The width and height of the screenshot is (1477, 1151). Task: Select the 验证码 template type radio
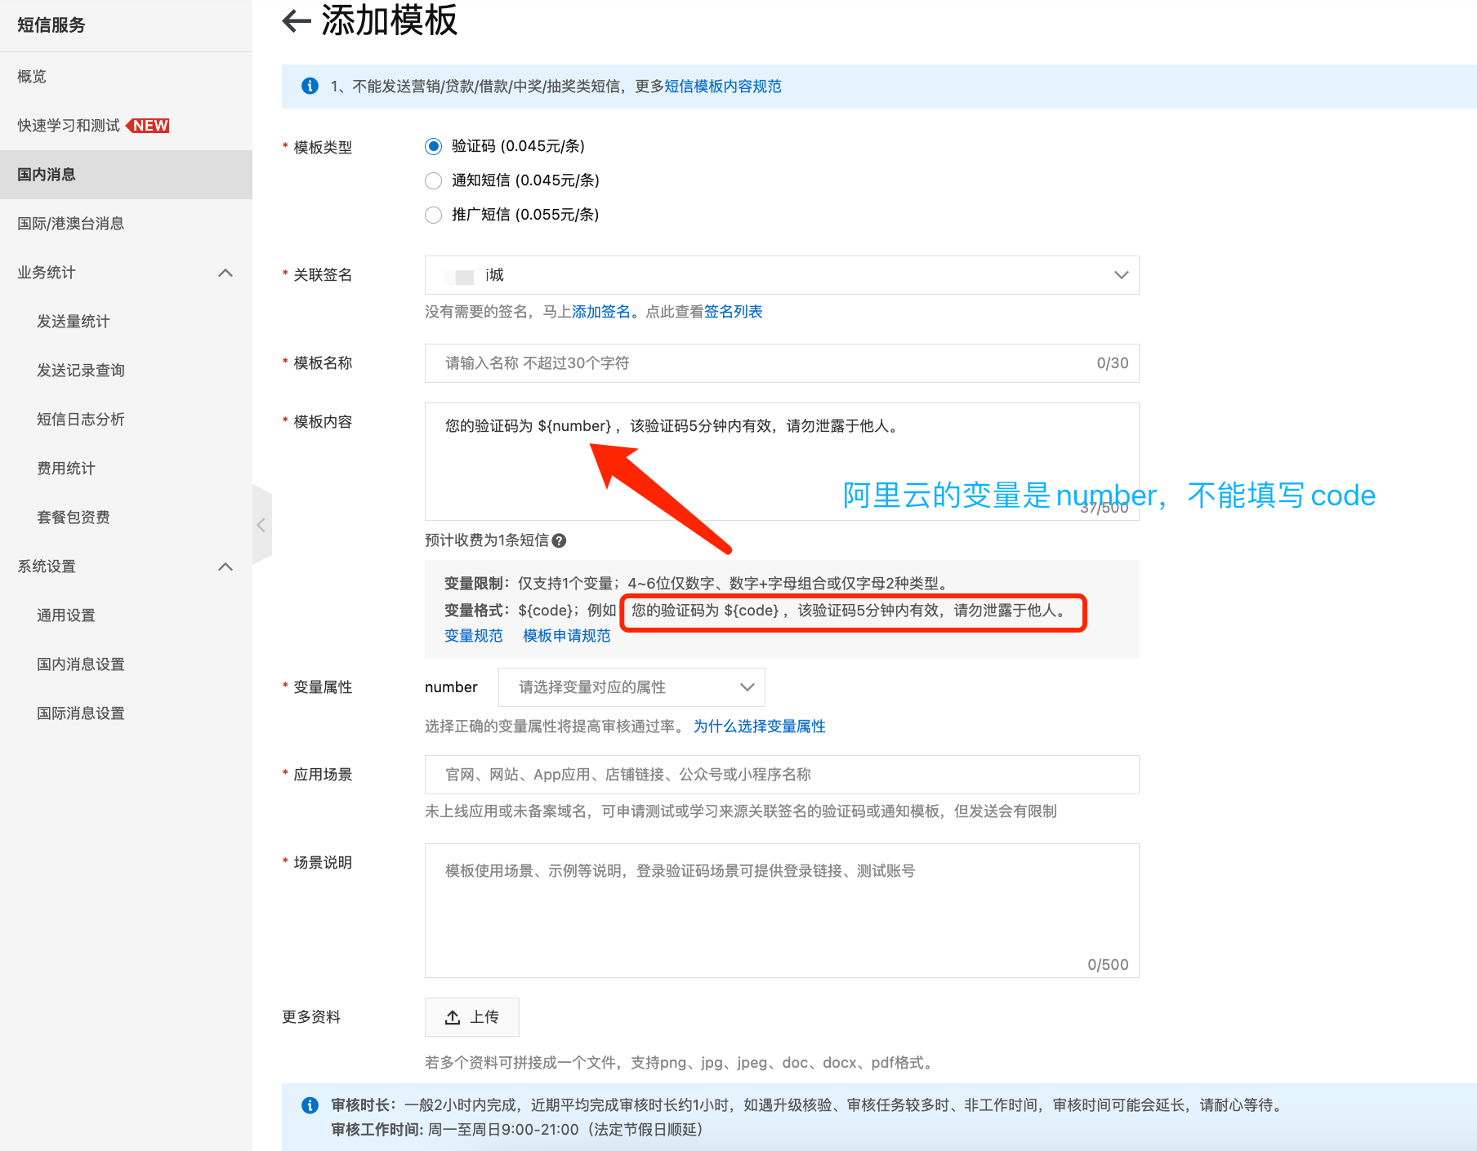[x=434, y=146]
